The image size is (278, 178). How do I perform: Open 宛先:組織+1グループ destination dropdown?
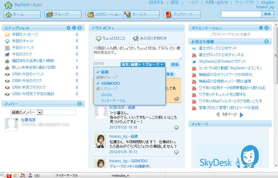coord(143,65)
